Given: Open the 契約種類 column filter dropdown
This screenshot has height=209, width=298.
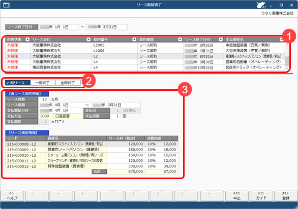Looking at the screenshot, I should [180, 40].
